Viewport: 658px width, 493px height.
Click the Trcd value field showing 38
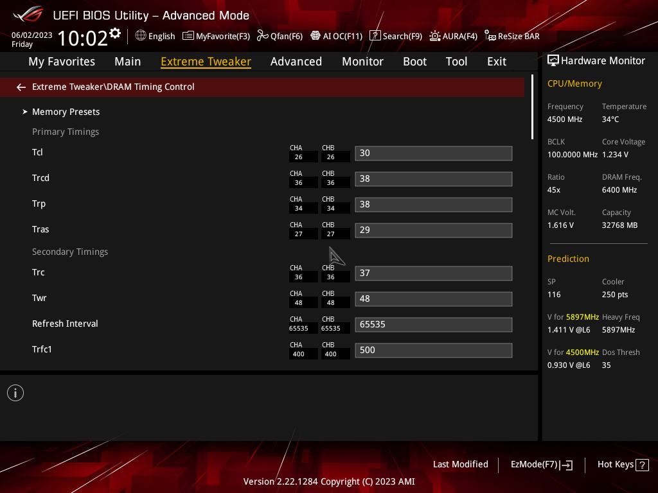coord(434,179)
